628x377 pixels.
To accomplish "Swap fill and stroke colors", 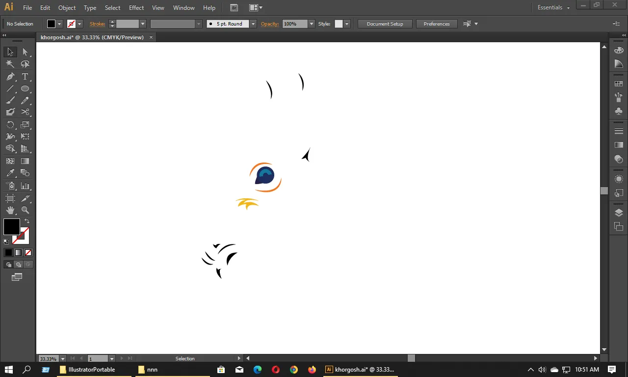I will coord(27,221).
